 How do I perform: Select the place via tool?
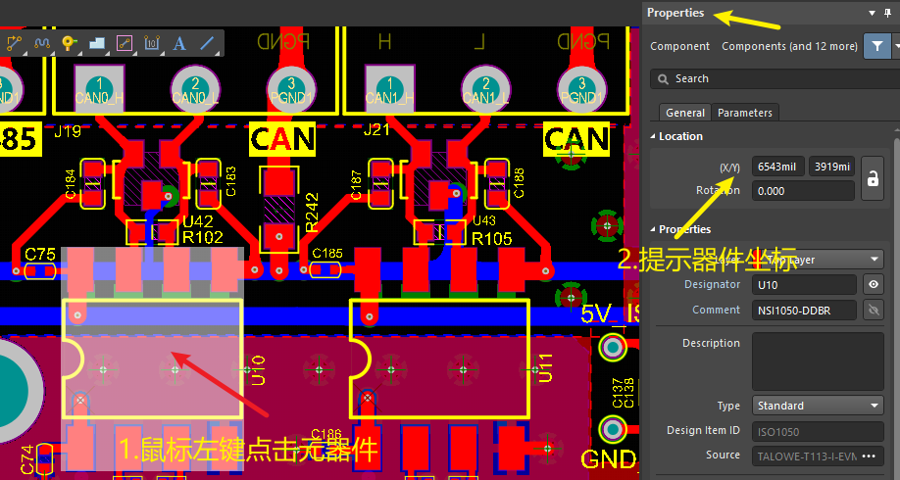click(x=69, y=43)
